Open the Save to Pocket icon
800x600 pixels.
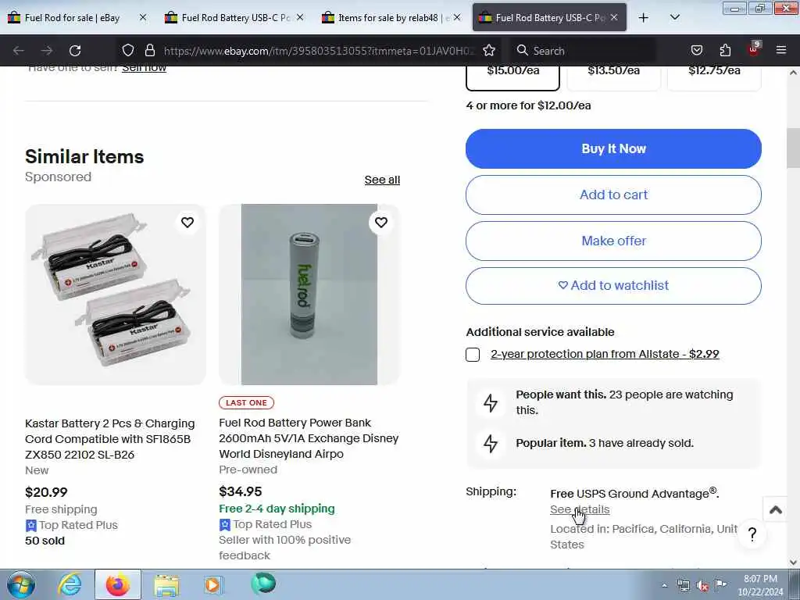[x=696, y=50]
